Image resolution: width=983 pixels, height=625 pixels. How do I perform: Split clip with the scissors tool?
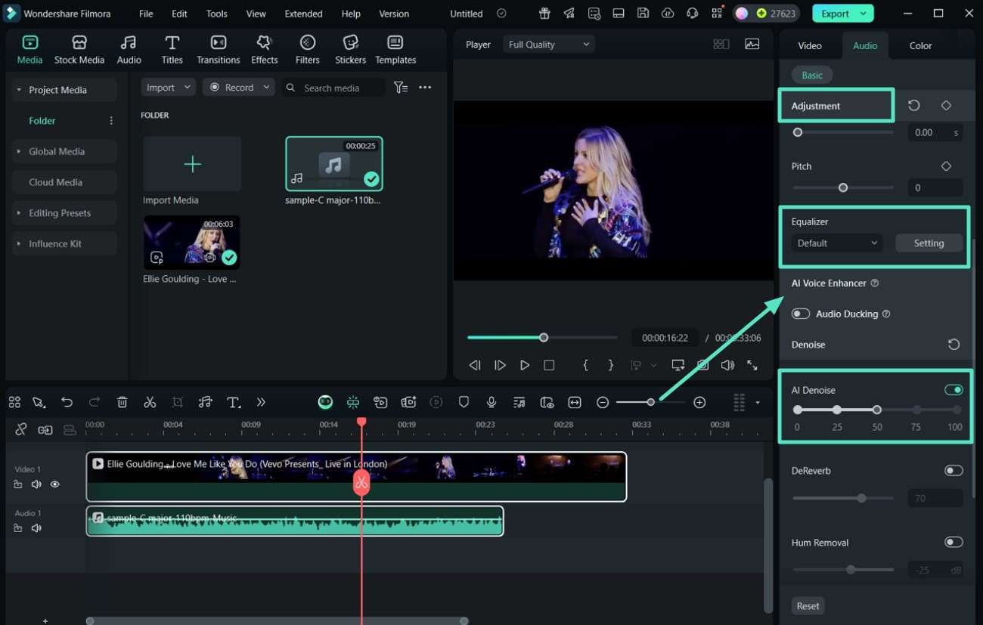point(150,402)
